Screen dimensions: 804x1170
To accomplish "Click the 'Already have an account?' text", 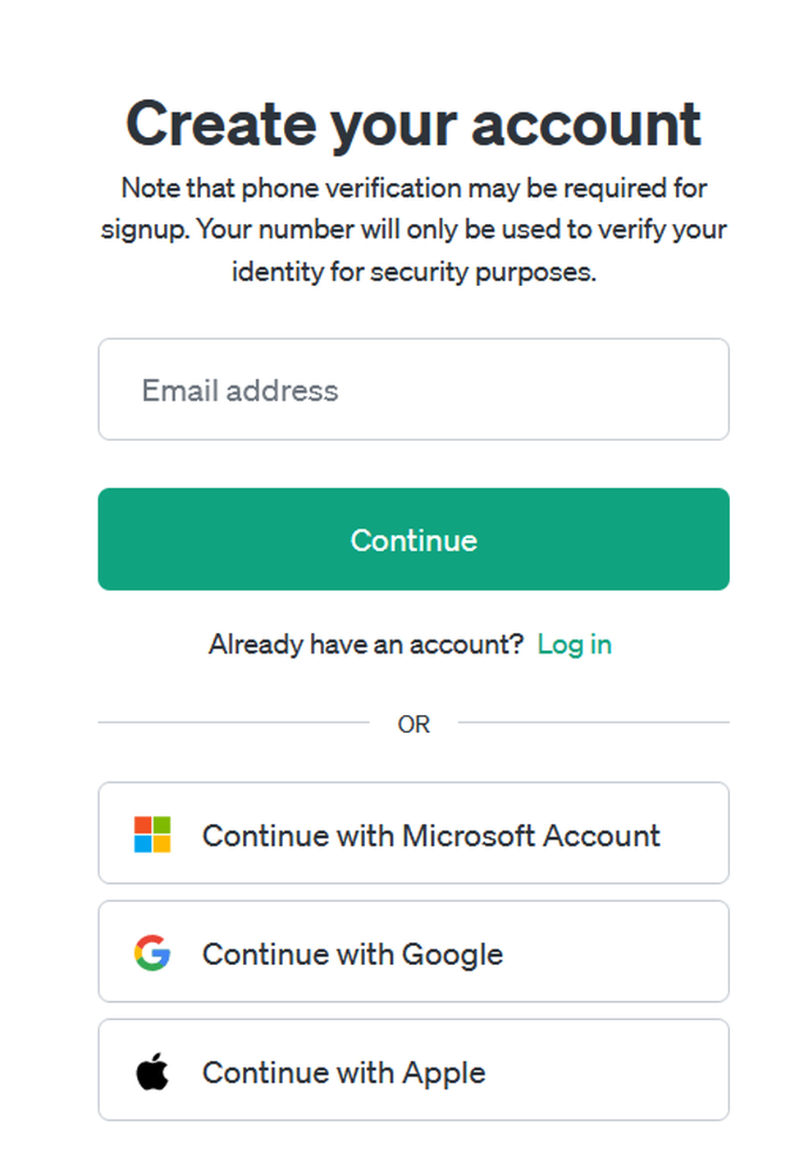I will pyautogui.click(x=366, y=644).
